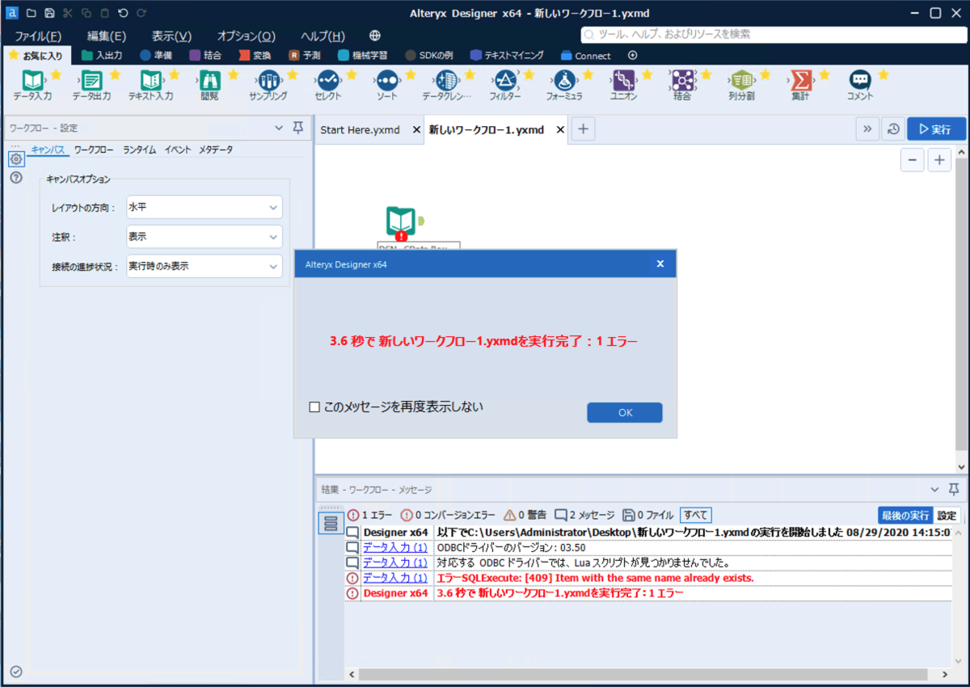This screenshot has width=970, height=687.
Task: Open the 編集(E) menu
Action: pyautogui.click(x=107, y=36)
